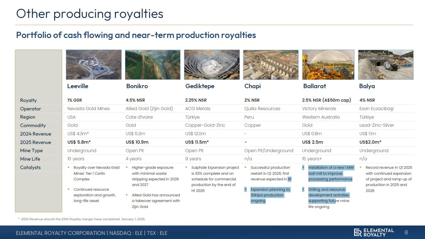This screenshot has width=425, height=239.
Task: Click the 'Catalysts' row label
Action: (30, 167)
